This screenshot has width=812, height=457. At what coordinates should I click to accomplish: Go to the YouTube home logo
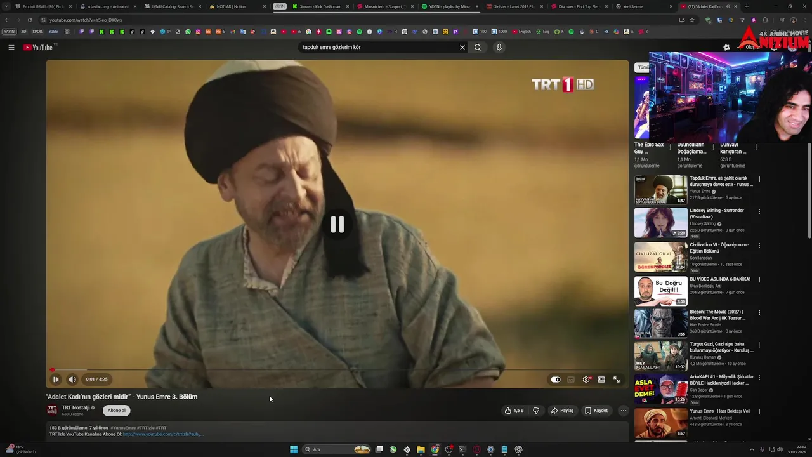(39, 47)
